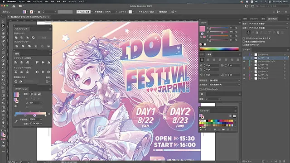Viewport: 290px width, 163px height.
Task: Click the Home icon beside window controls
Action: click(14, 6)
